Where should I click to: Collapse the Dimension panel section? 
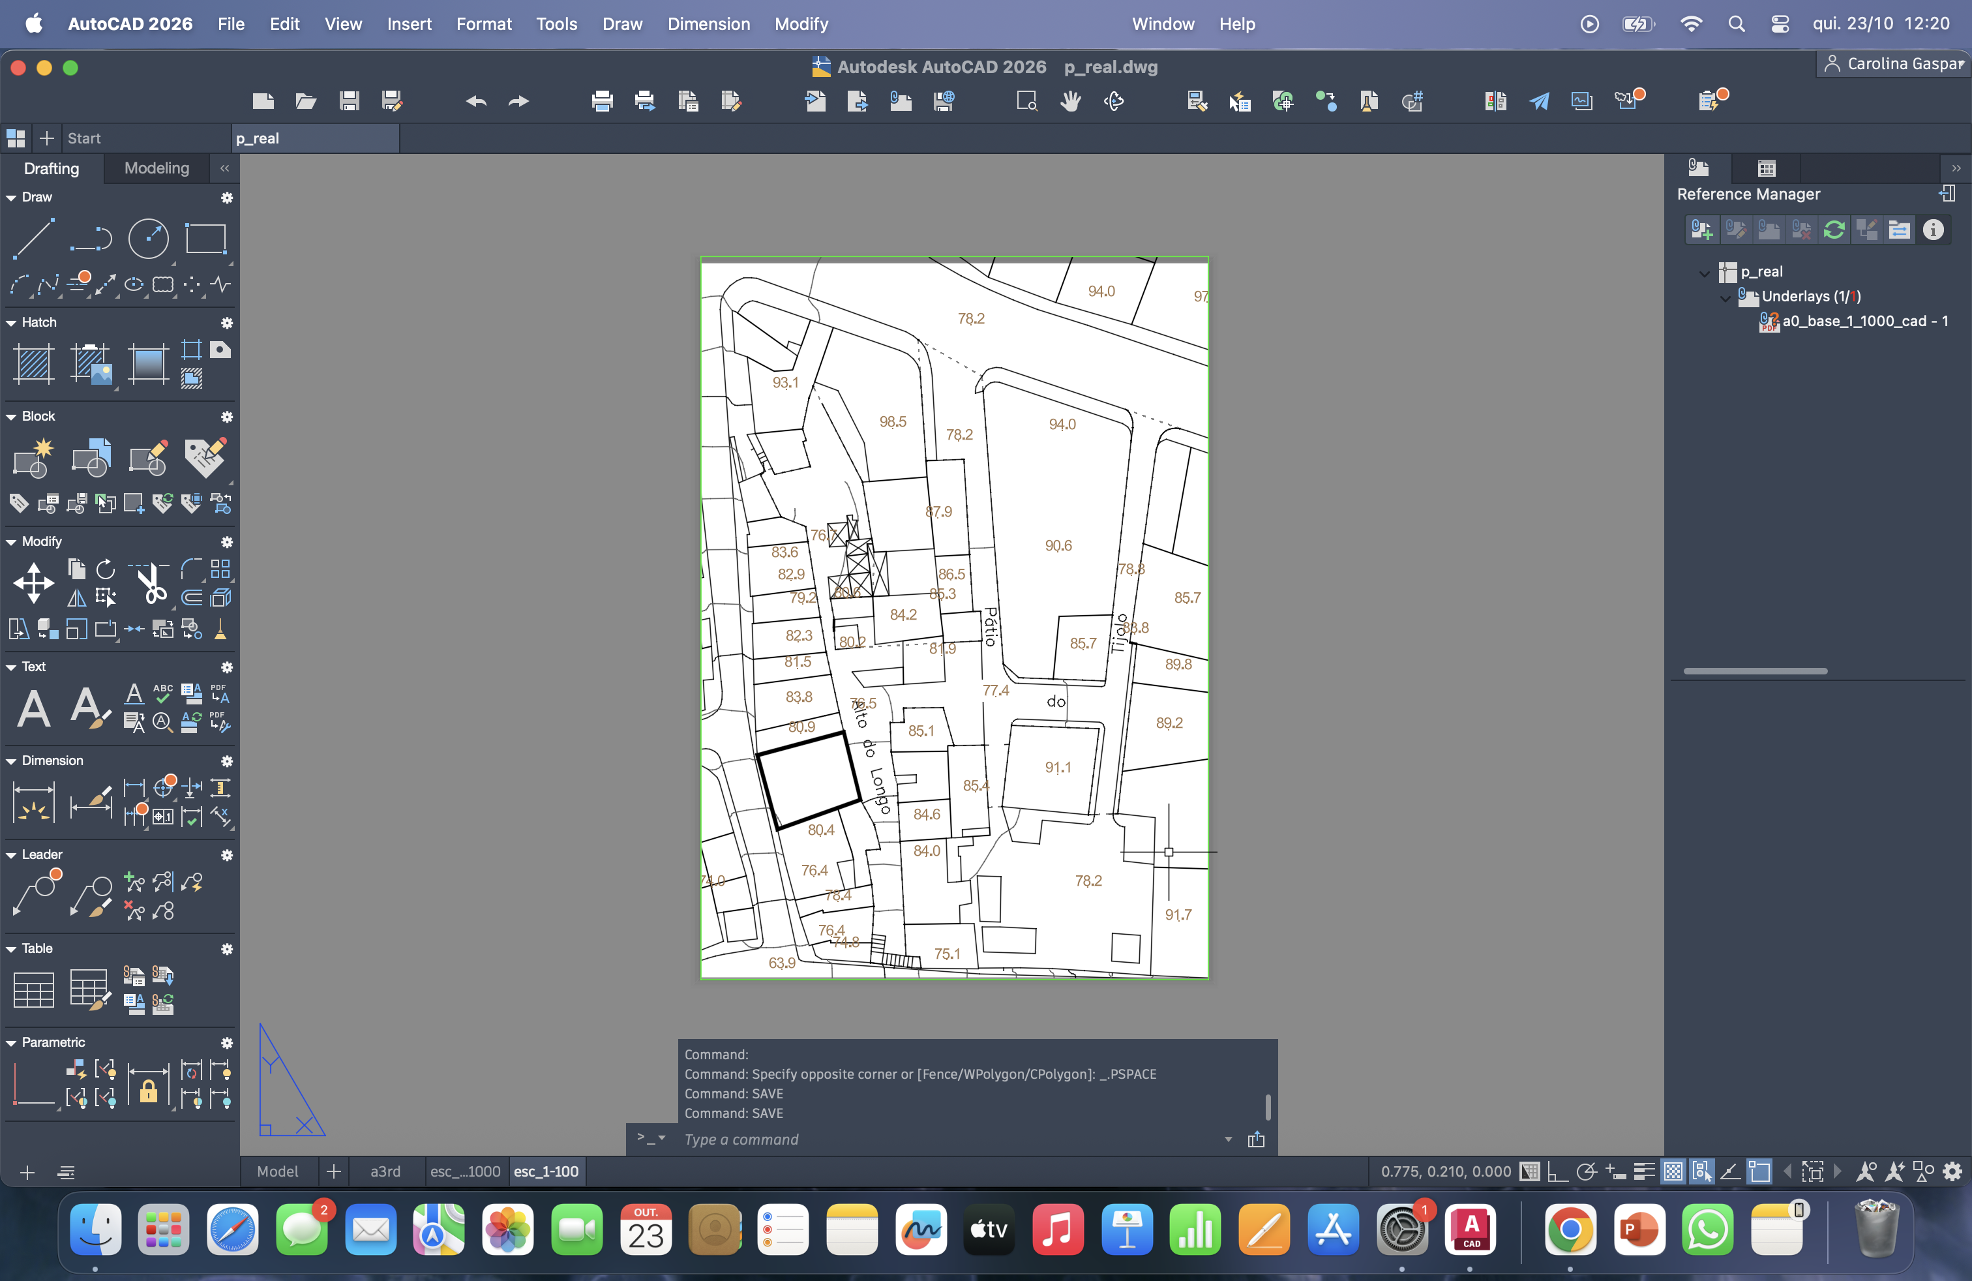point(12,761)
